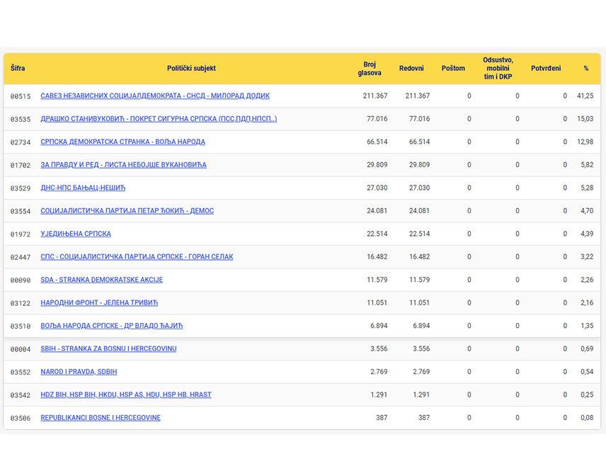
Task: Open Воља Народа Српске - Др Владо Ђајић link
Action: [112, 326]
